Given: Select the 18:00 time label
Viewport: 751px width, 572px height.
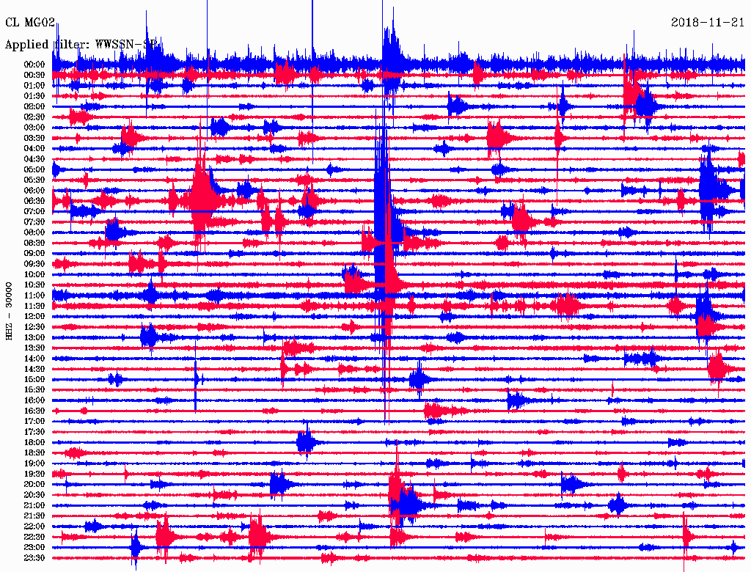Looking at the screenshot, I should (x=34, y=443).
